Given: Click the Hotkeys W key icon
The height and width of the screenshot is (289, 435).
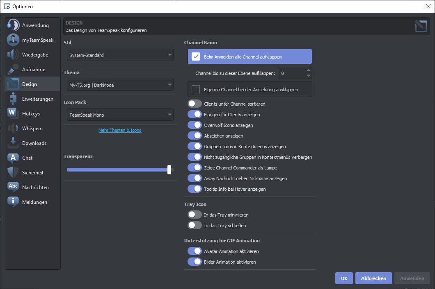Looking at the screenshot, I should (x=13, y=113).
